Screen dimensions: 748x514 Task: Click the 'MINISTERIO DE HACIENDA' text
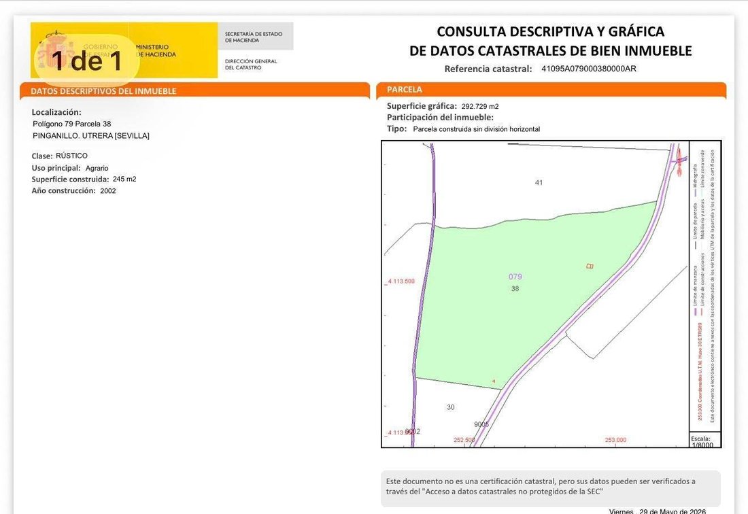[156, 50]
